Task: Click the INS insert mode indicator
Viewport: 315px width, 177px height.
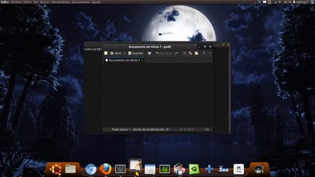Action: click(x=207, y=129)
